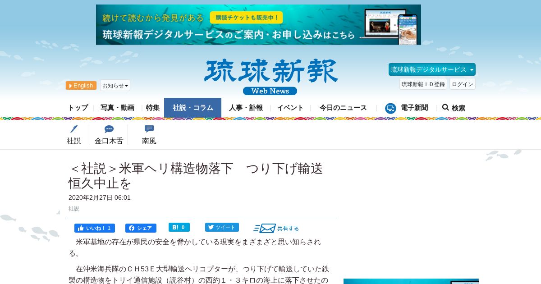Click the Hatena B! bookmark button
Image resolution: width=541 pixels, height=284 pixels.
[x=179, y=227]
